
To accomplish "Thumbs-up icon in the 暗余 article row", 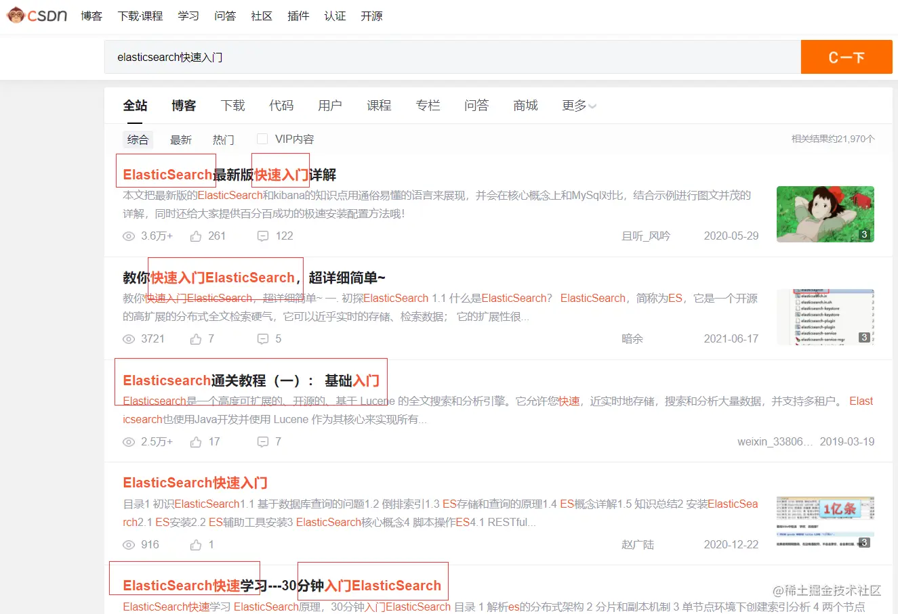I will tap(196, 339).
